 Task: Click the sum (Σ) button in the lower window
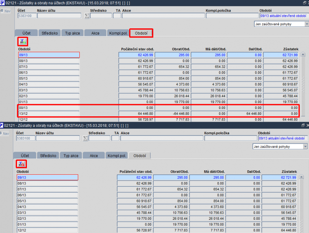click(85, 138)
